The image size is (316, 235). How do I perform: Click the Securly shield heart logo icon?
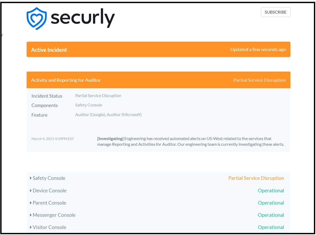tap(37, 18)
